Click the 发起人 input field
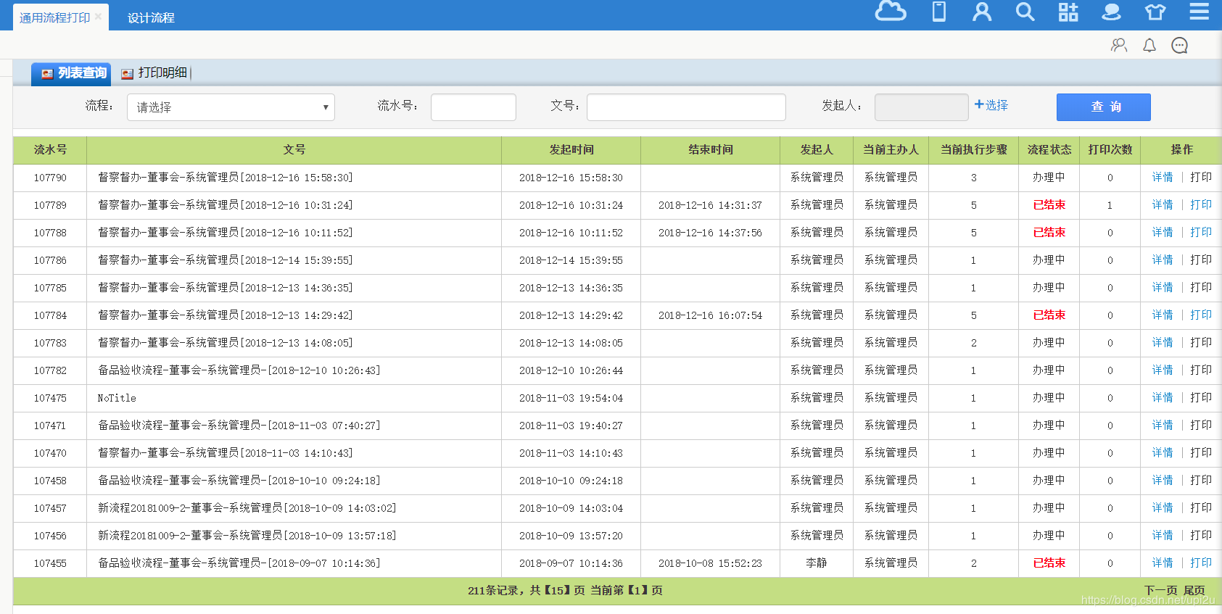 pos(921,107)
